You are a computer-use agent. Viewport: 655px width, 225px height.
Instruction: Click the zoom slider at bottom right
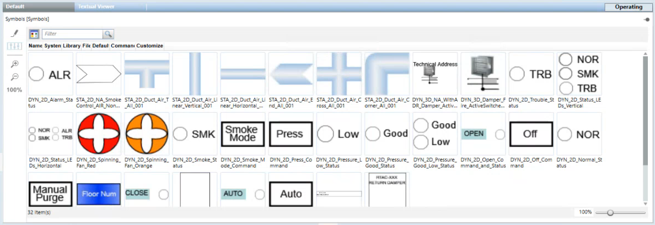(610, 212)
